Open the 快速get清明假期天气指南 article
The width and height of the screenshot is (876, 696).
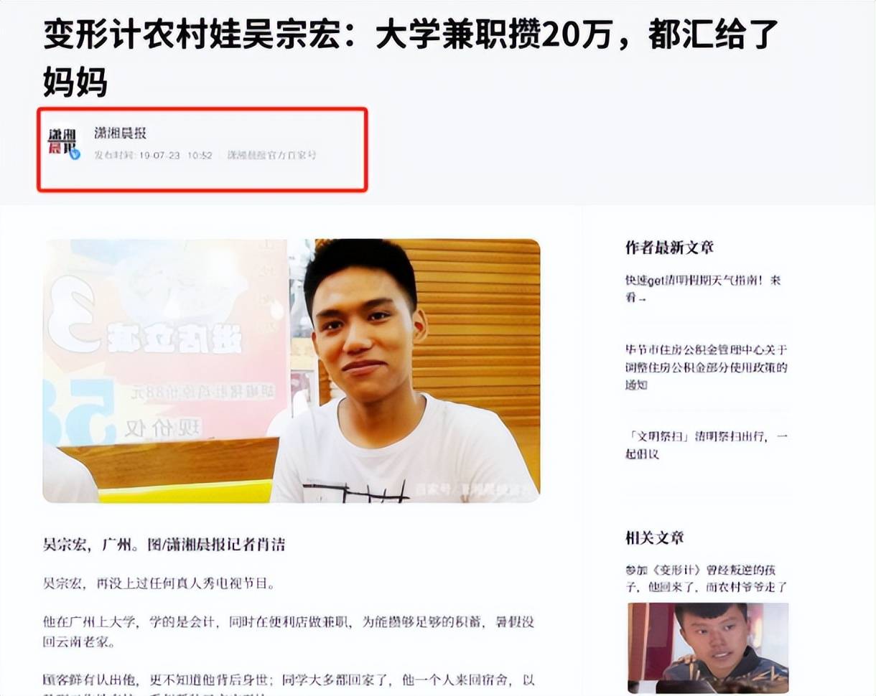click(x=703, y=288)
